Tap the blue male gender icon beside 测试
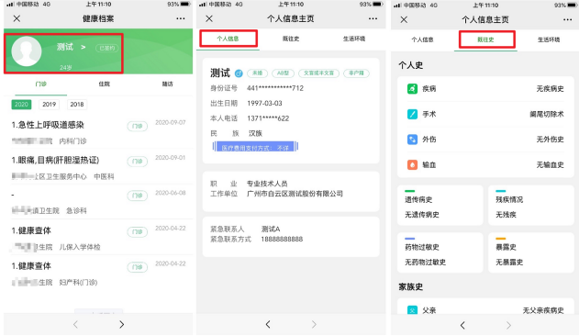This screenshot has height=336, width=579. (239, 73)
